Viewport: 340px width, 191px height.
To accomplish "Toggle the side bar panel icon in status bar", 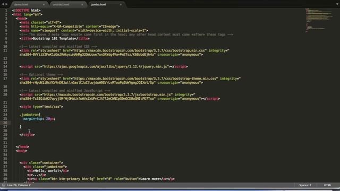I will [4, 185].
